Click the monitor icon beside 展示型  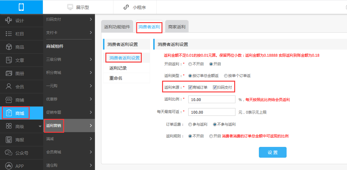tap(70, 7)
